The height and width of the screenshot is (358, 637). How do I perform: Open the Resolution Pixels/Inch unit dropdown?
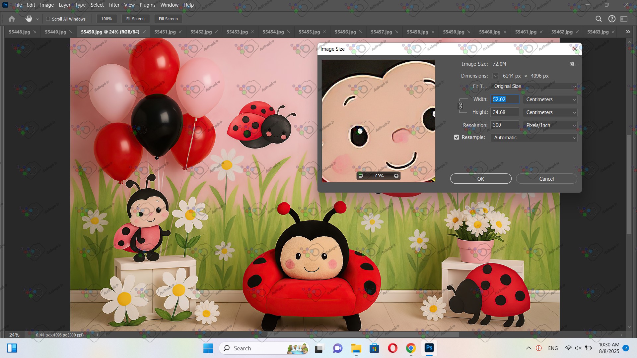[550, 125]
